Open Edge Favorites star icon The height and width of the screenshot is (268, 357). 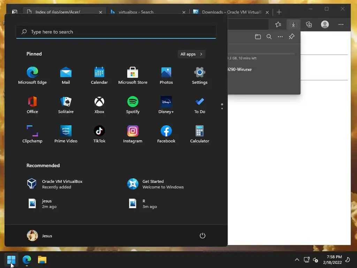pos(278,24)
